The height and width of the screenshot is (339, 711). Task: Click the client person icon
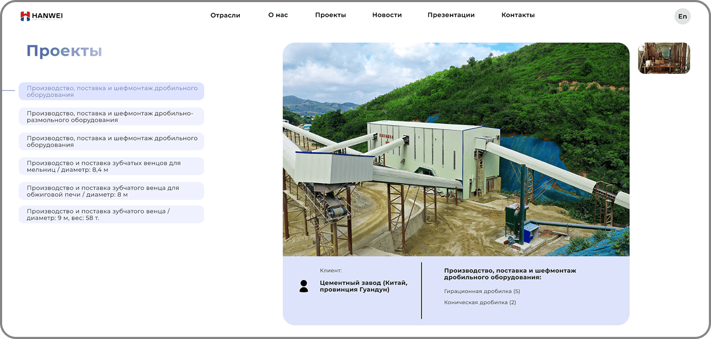point(304,286)
